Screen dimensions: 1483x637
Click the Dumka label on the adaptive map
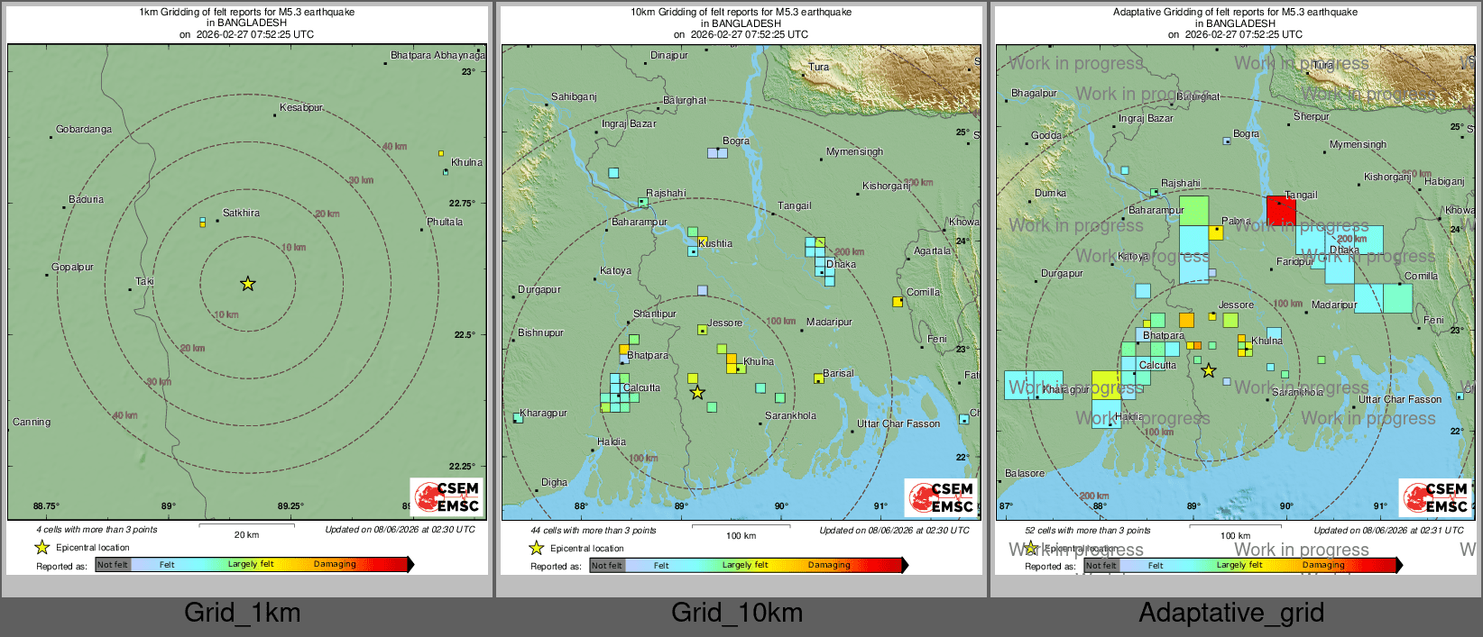1050,193
